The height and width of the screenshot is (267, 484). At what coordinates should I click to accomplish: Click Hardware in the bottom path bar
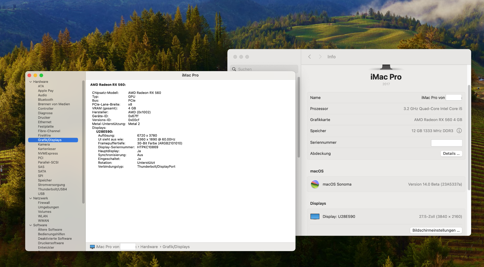tap(149, 247)
